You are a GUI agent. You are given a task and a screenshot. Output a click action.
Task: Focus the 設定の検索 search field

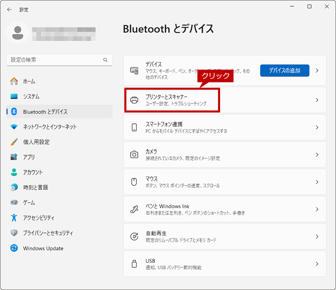click(55, 60)
